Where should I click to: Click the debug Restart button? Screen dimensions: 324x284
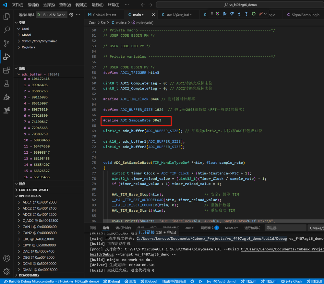tap(254, 14)
